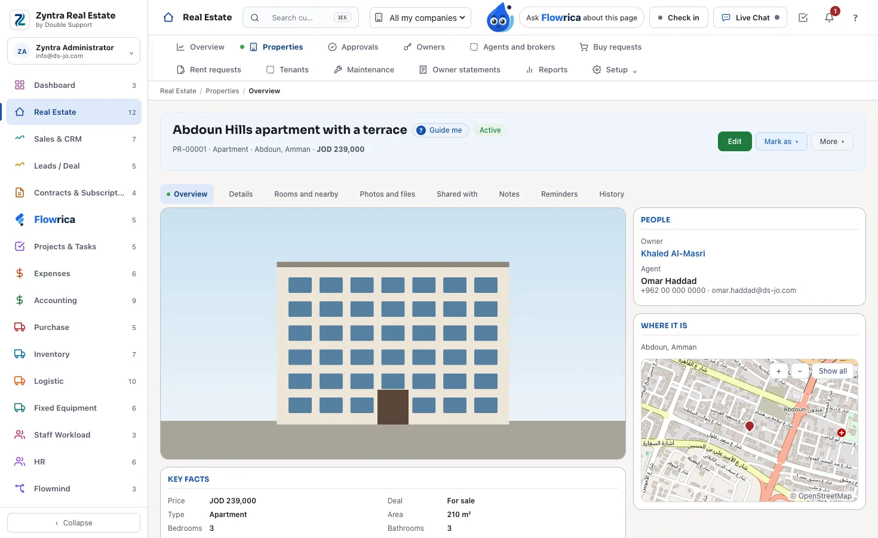Open the Photos and files tab
The width and height of the screenshot is (878, 538).
pyautogui.click(x=388, y=194)
